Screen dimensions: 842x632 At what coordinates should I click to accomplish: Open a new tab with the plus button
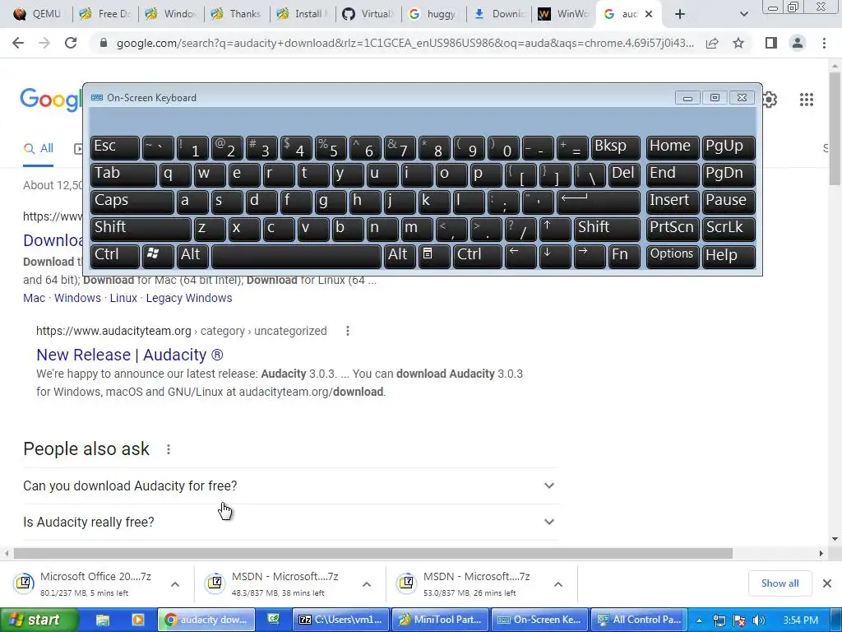680,14
